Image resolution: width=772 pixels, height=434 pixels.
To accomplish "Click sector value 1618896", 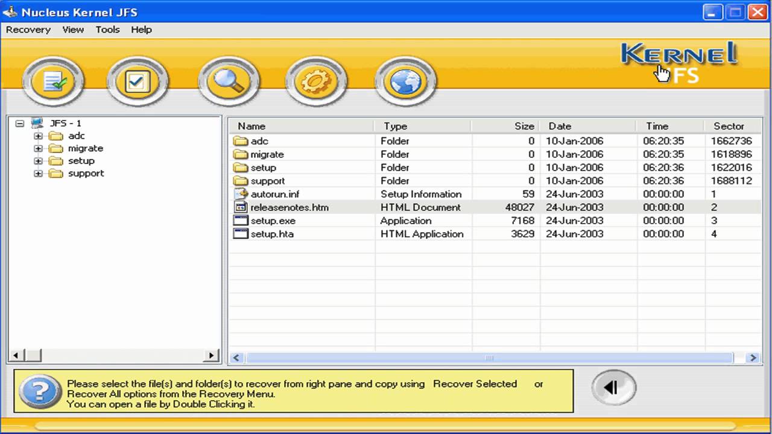I will click(732, 154).
